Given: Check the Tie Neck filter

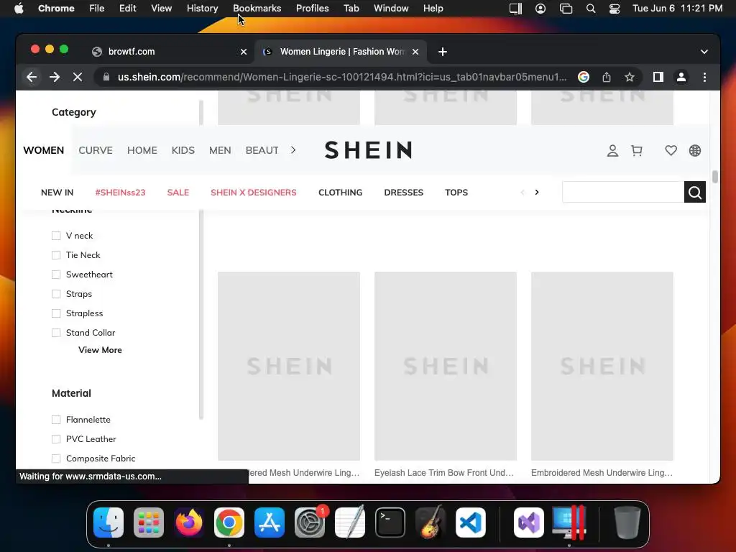Looking at the screenshot, I should (56, 255).
